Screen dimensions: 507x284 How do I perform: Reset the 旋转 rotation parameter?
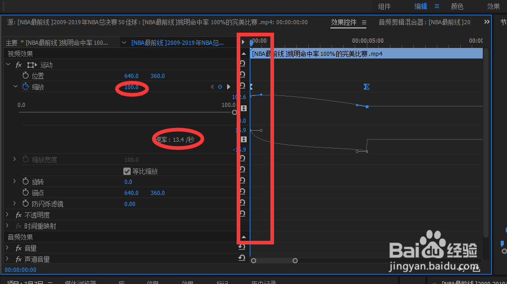242,180
